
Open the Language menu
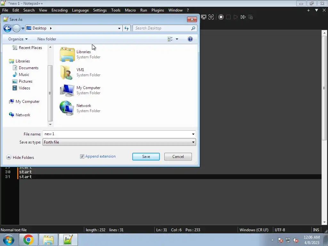tap(80, 10)
